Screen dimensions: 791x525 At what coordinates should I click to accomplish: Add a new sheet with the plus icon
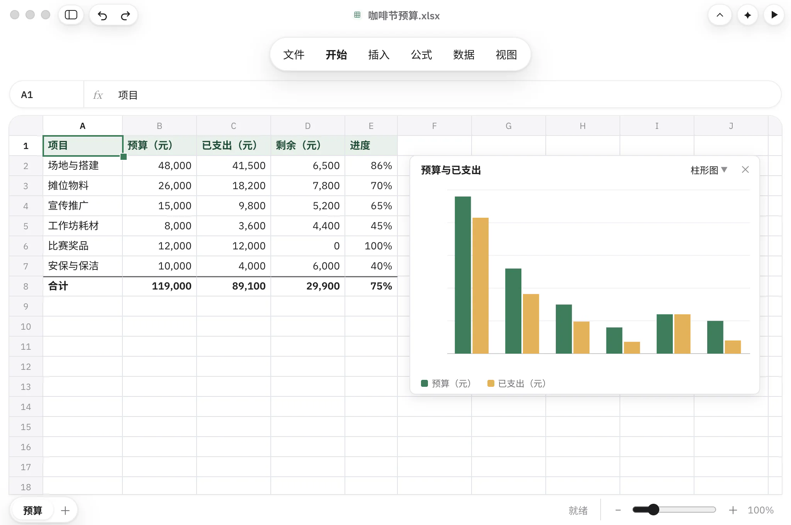pyautogui.click(x=65, y=511)
